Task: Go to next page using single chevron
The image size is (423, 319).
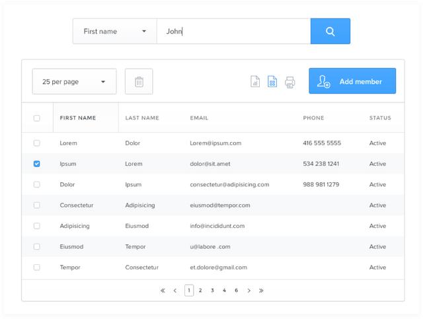Action: point(249,291)
